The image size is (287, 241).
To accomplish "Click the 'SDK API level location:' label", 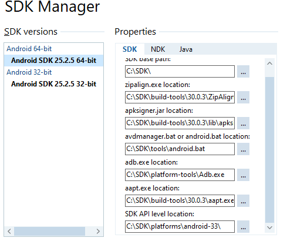I will [160, 214].
